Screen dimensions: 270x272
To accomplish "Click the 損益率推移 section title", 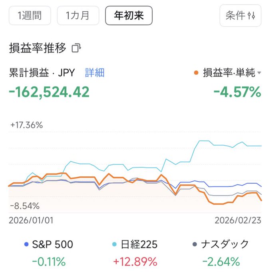I will click(x=38, y=48).
